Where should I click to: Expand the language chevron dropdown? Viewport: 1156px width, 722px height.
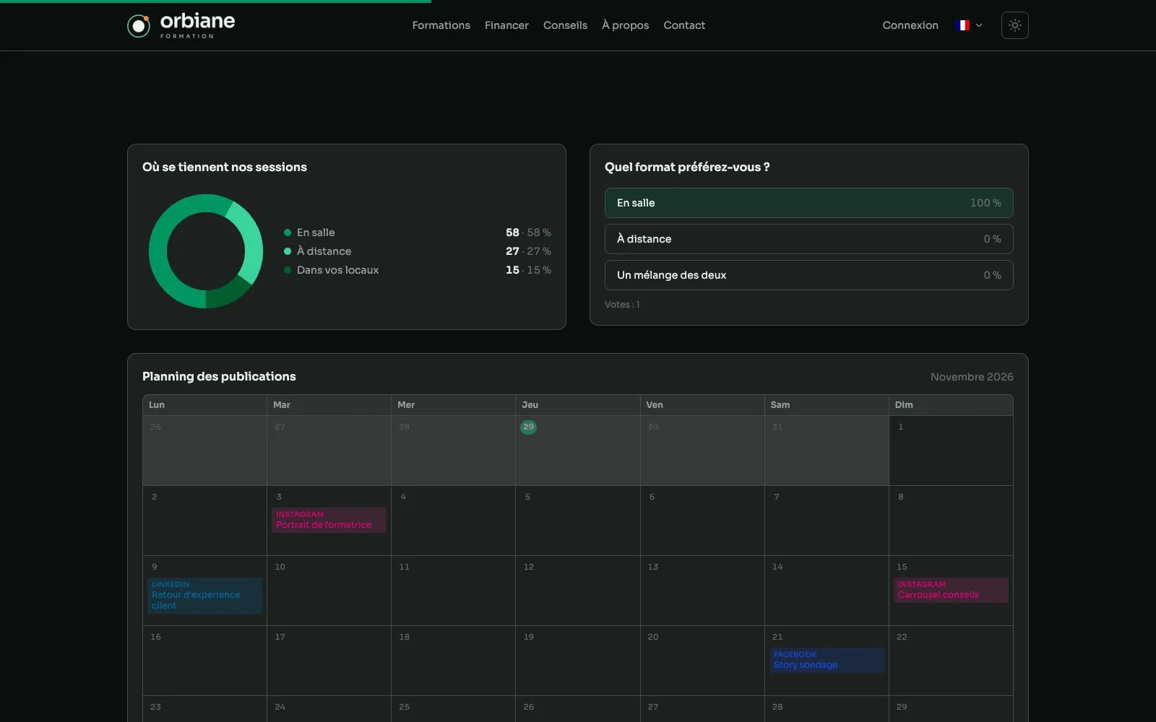tap(979, 25)
